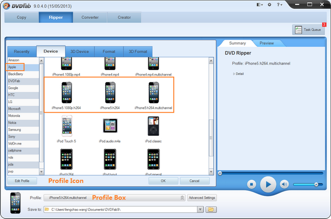331x219 pixels.
Task: Select the iPod.tvout profile icon
Action: 110,159
